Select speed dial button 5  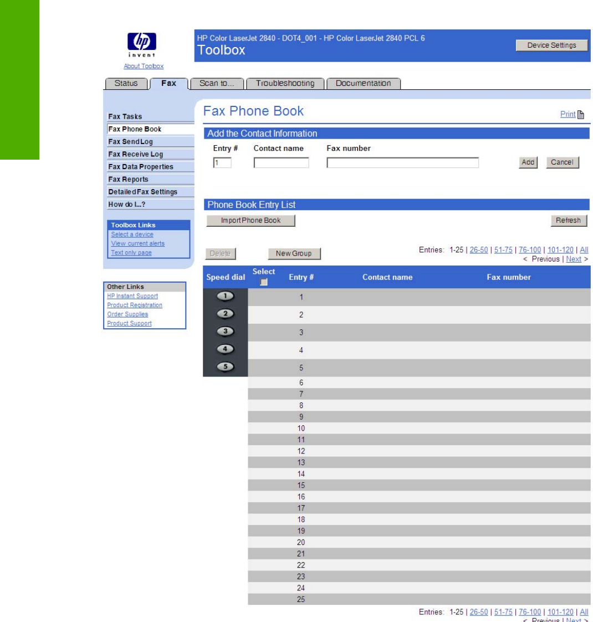coord(226,366)
